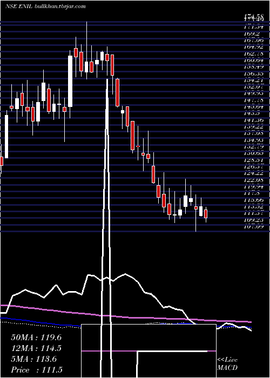Click the 12MA : 114.5 value

(x=36, y=348)
